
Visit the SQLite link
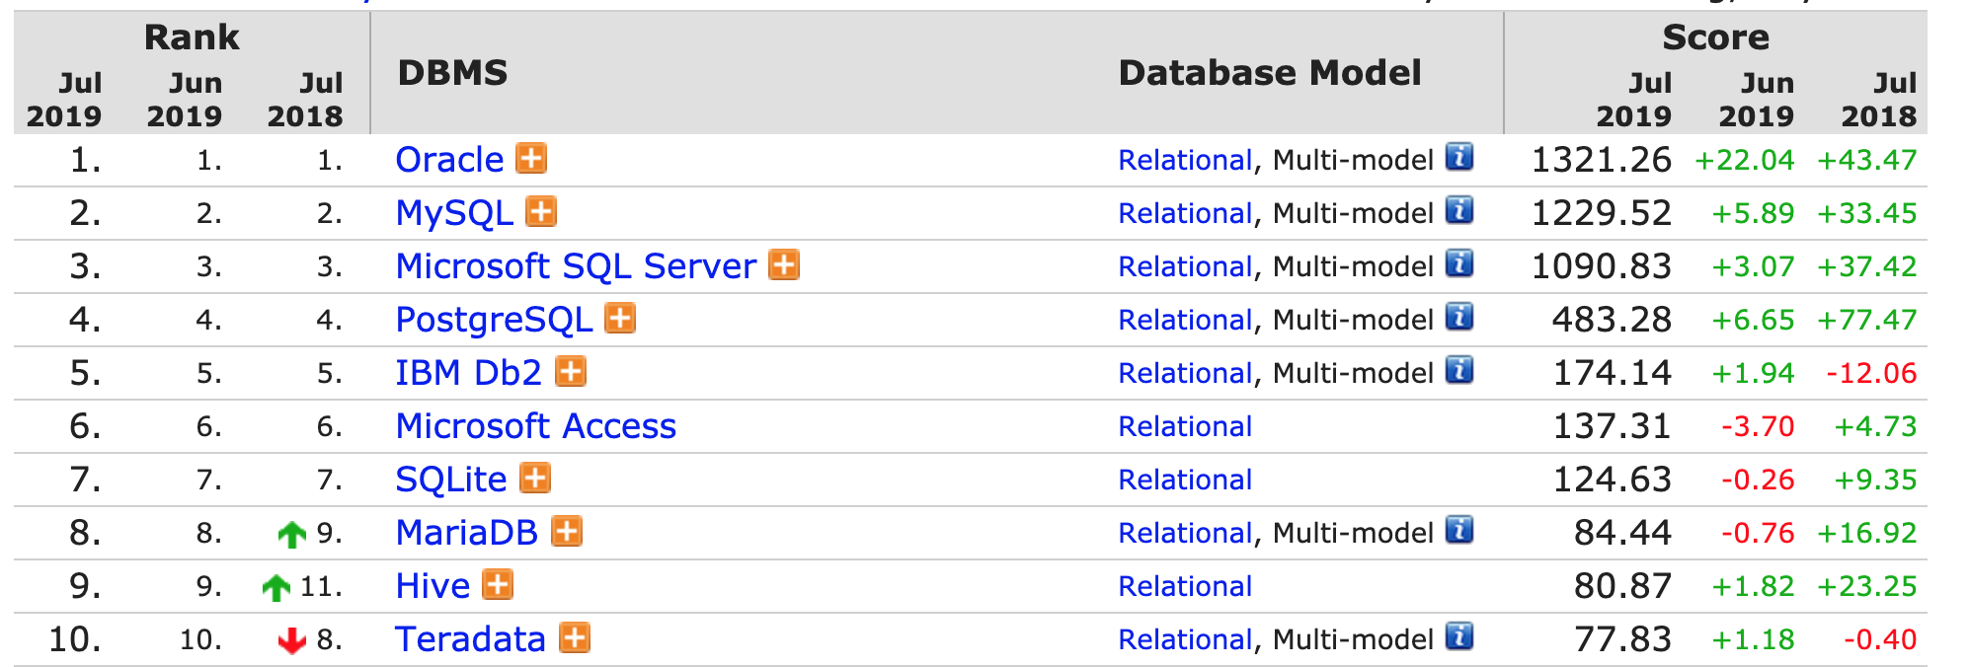pyautogui.click(x=451, y=479)
